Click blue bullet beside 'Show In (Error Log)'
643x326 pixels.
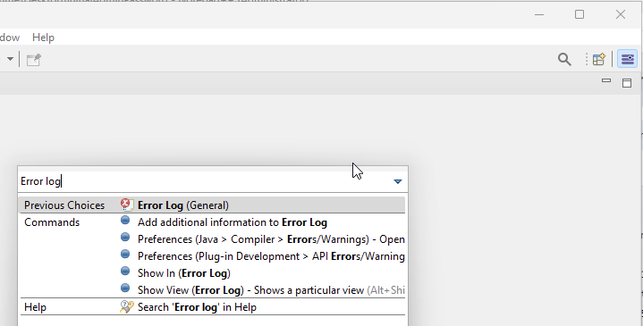(x=125, y=272)
